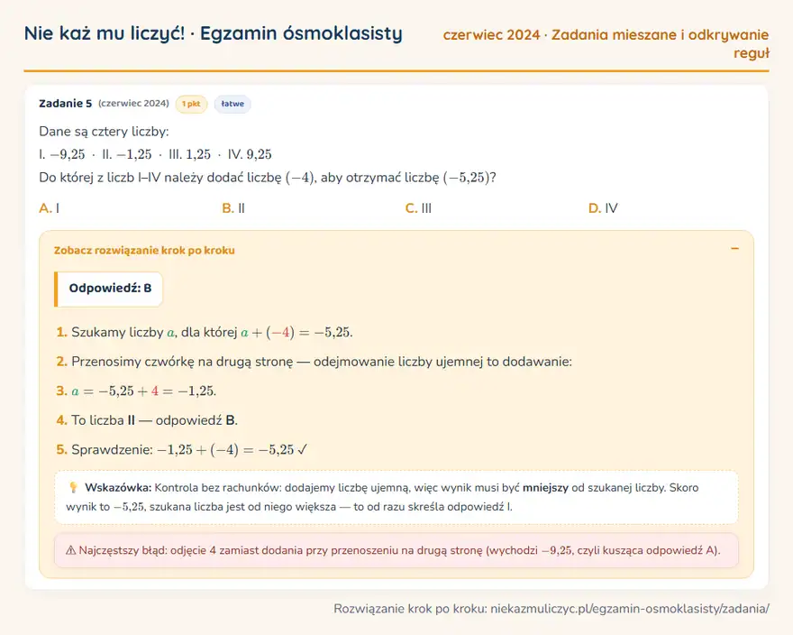Click the light bulb hint icon
The width and height of the screenshot is (793, 635).
[73, 488]
